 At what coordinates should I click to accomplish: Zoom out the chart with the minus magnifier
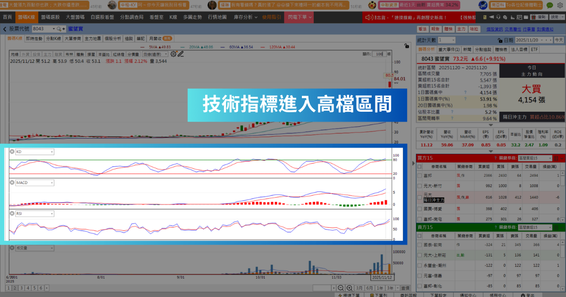[341, 288]
